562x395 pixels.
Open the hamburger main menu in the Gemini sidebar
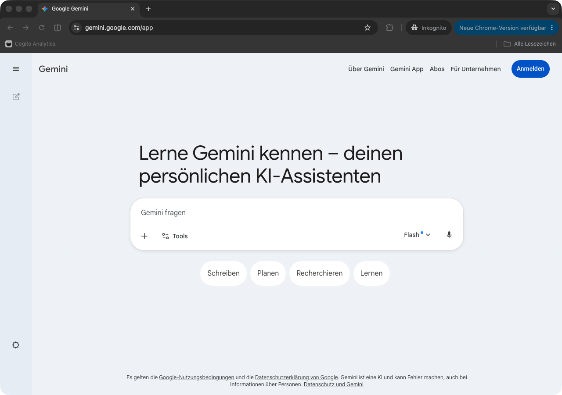point(16,69)
